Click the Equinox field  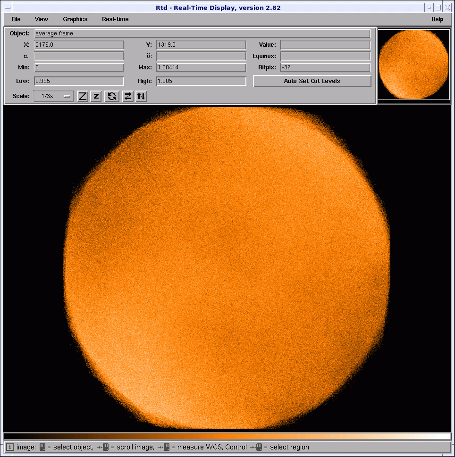(x=326, y=56)
